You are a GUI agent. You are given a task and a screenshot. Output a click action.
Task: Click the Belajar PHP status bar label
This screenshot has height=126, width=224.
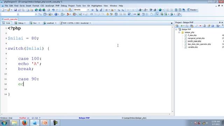point(84,118)
